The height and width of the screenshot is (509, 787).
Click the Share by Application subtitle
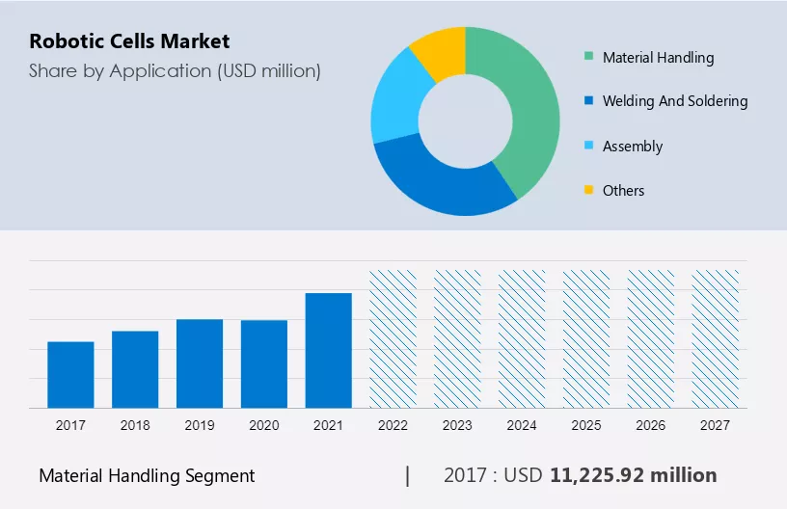coord(175,71)
